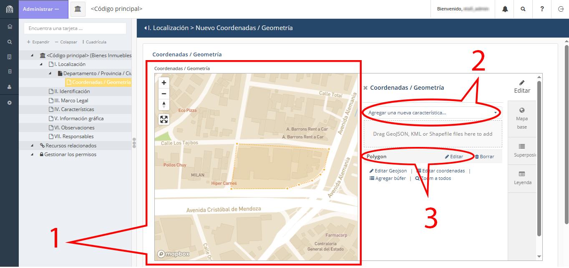Click the zoom in button on the map
This screenshot has height=268, width=569.
[x=164, y=83]
